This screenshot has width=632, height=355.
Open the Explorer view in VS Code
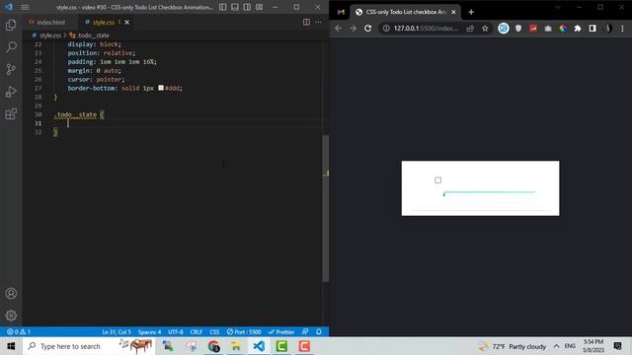[x=11, y=25]
